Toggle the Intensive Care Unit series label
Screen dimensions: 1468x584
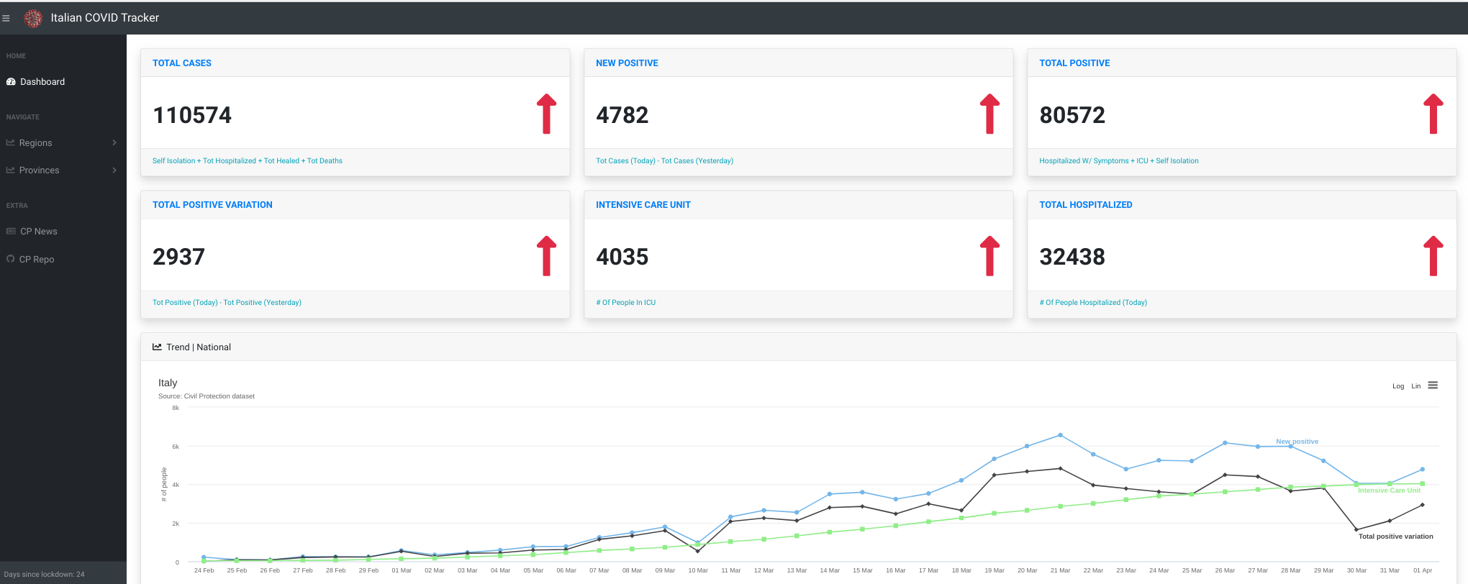coord(1390,491)
